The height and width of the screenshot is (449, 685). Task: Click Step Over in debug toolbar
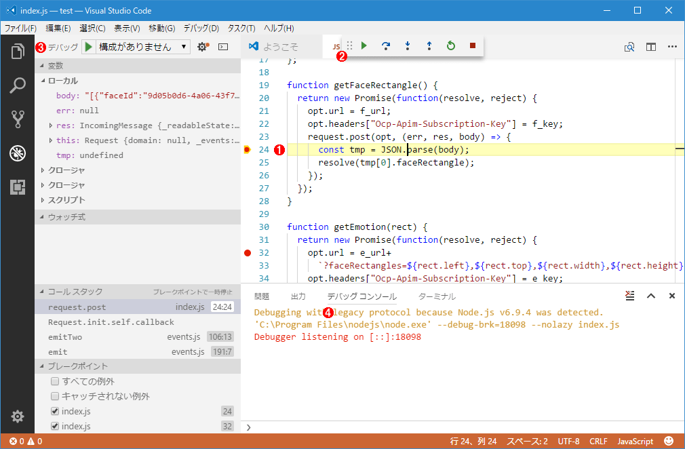click(x=386, y=46)
